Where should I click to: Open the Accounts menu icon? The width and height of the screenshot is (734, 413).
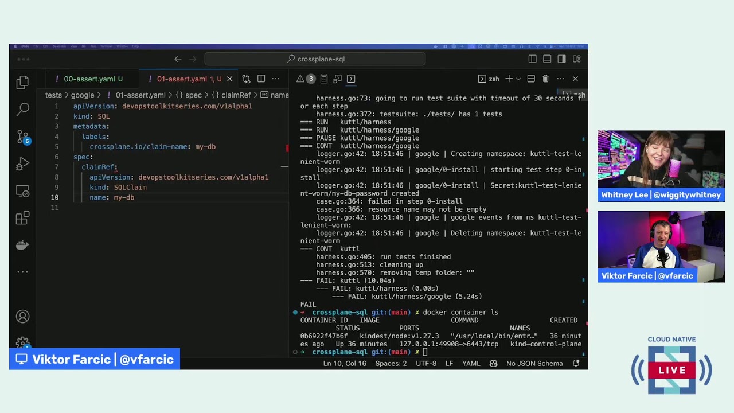click(22, 317)
